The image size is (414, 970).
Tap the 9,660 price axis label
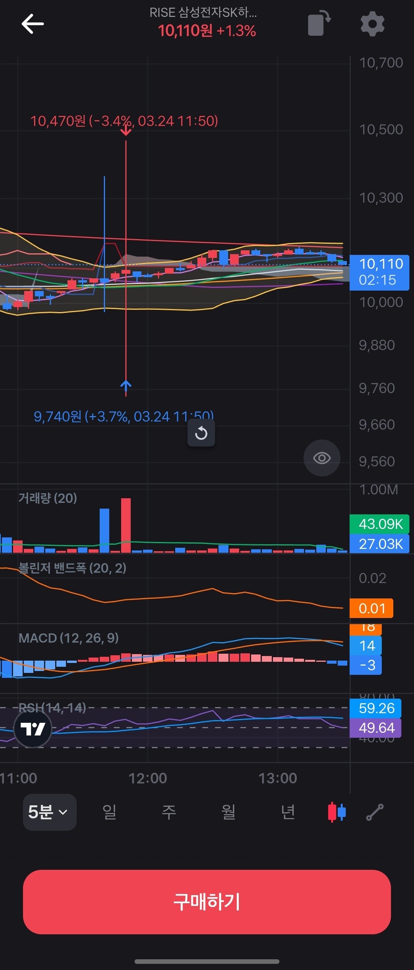pos(377,425)
